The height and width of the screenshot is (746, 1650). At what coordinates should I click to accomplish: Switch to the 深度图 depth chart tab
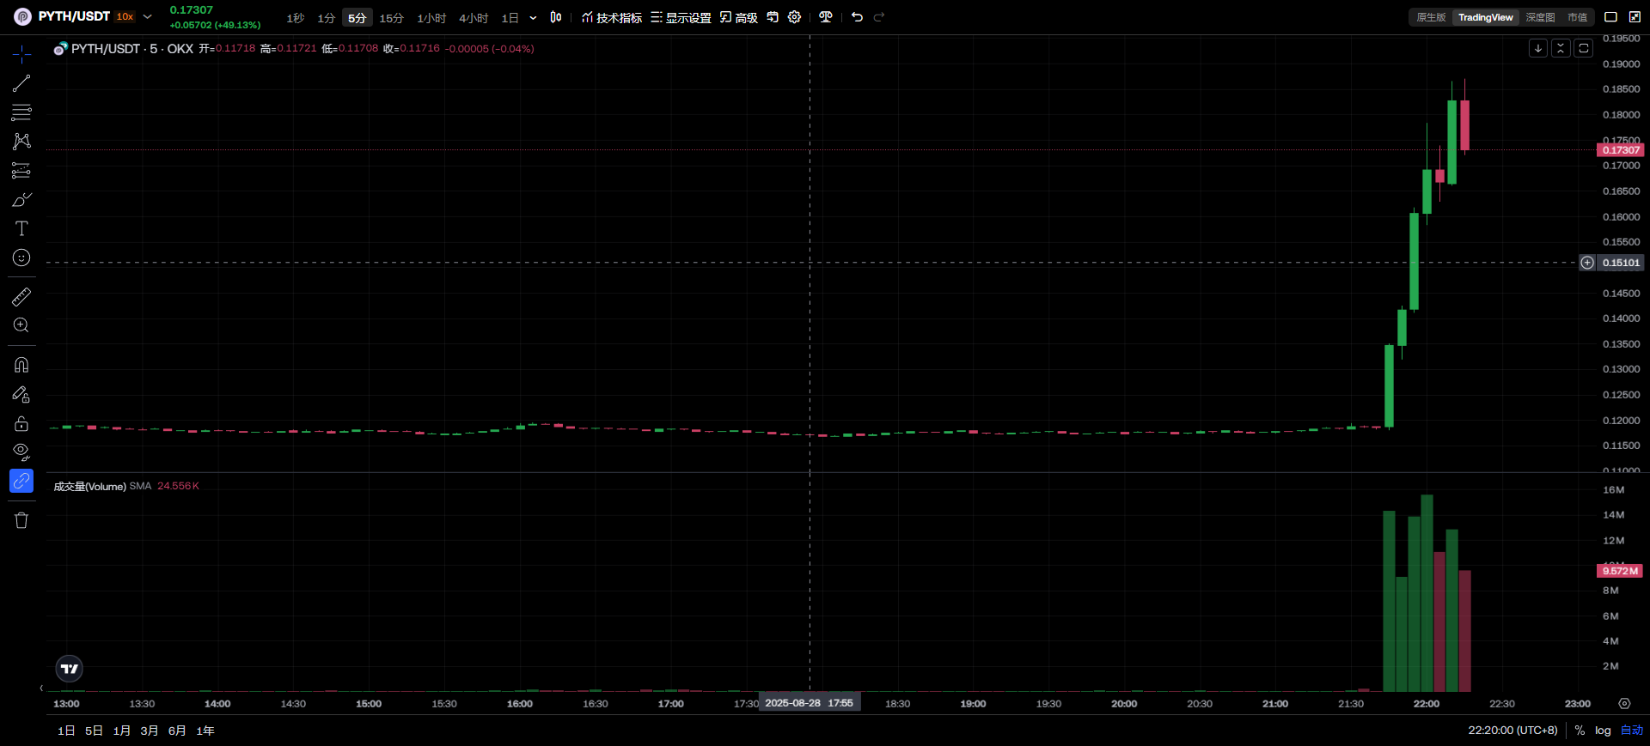1540,17
